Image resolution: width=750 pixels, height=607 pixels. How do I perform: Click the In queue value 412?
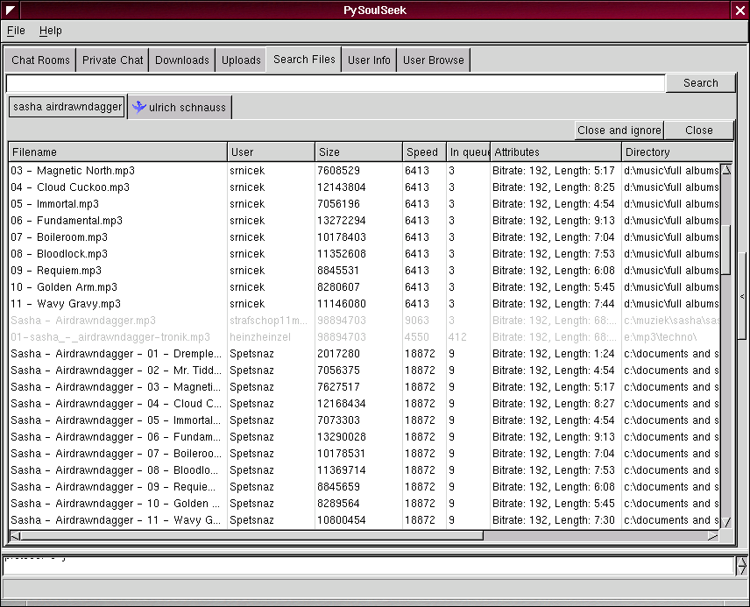457,337
